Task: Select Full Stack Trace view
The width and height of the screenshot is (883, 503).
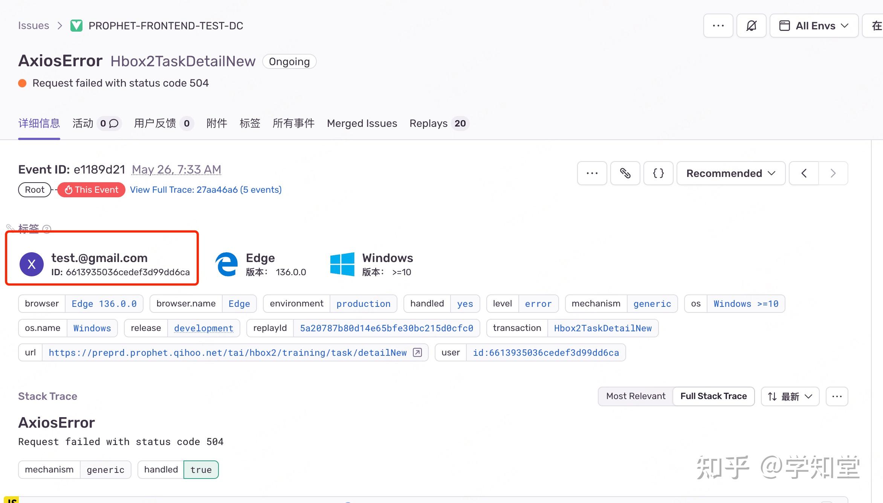Action: click(713, 396)
